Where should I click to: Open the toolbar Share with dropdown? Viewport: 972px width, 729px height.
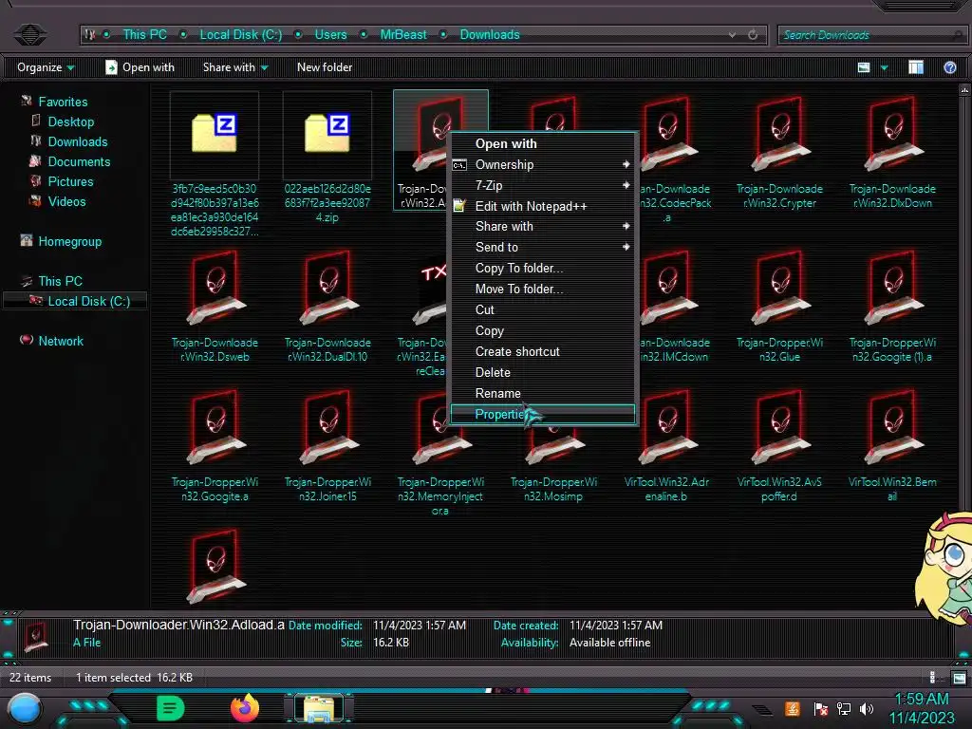(x=235, y=67)
